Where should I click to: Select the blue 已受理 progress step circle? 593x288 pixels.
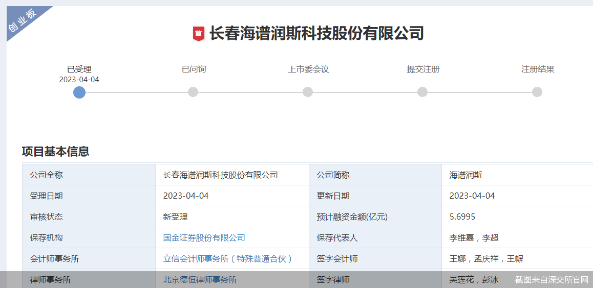pyautogui.click(x=79, y=92)
